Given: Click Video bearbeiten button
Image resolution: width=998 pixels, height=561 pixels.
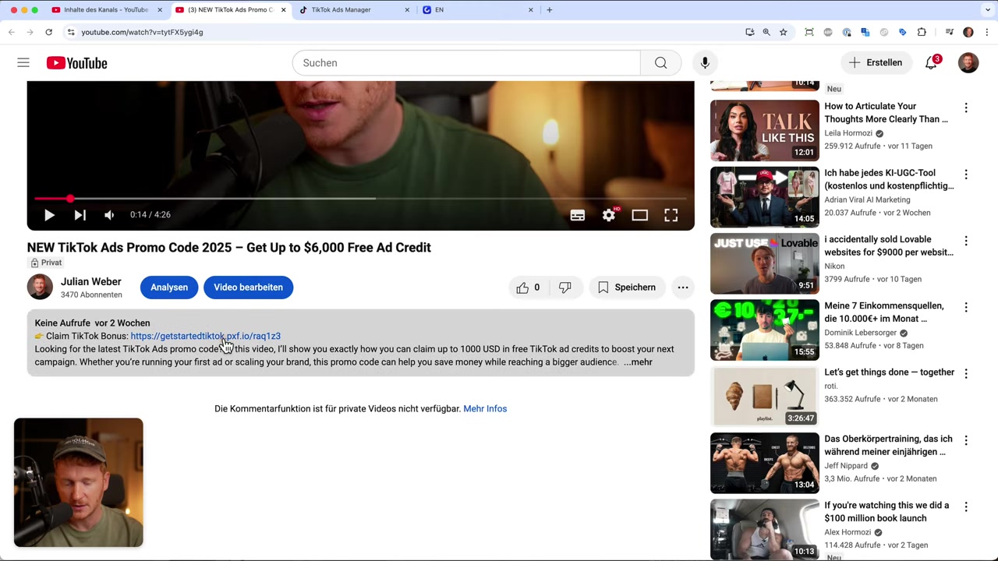Looking at the screenshot, I should click(248, 288).
